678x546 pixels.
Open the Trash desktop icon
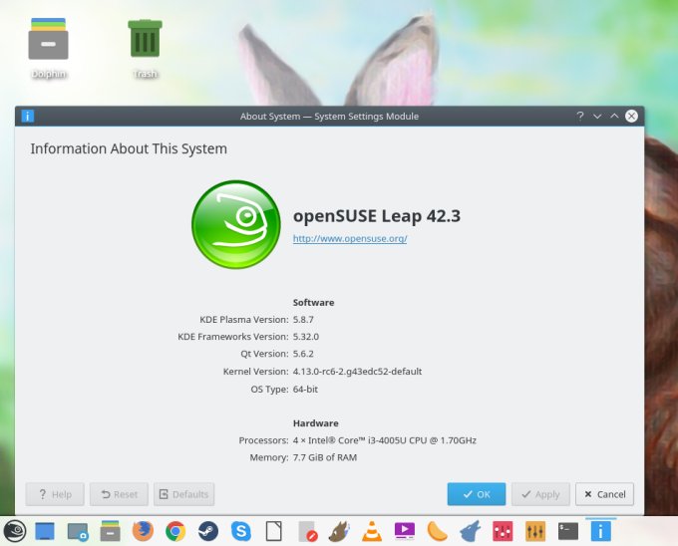[145, 48]
